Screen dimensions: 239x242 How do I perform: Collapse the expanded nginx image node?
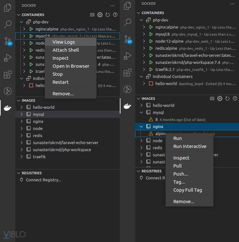click(x=141, y=127)
